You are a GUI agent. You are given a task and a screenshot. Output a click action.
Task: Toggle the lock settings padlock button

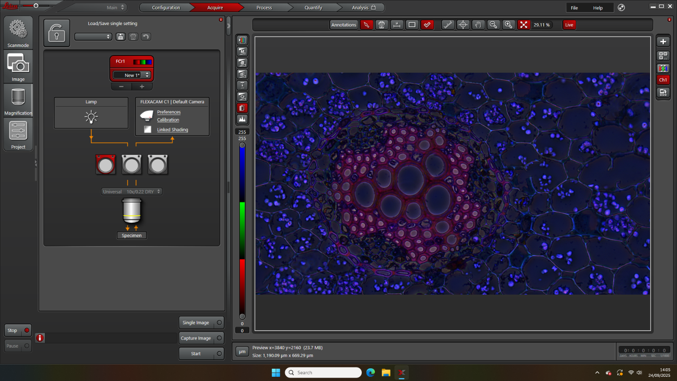tap(57, 33)
